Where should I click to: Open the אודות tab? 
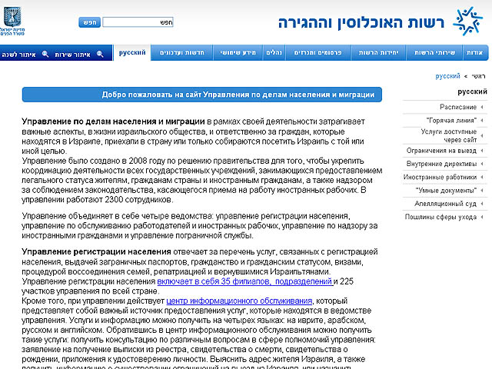475,52
